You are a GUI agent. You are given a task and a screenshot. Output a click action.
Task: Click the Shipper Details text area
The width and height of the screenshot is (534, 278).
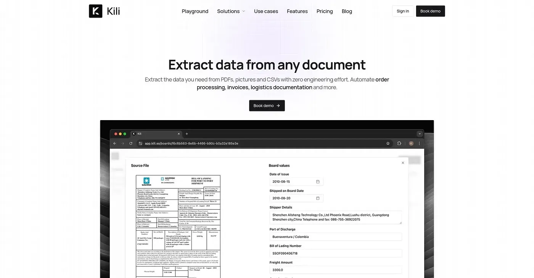[x=336, y=217]
